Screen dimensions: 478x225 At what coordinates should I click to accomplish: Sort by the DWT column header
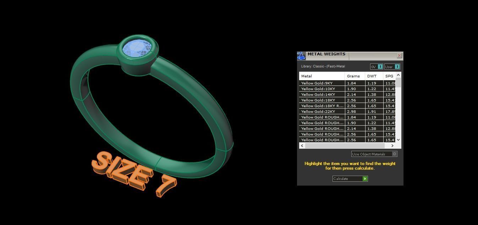374,76
